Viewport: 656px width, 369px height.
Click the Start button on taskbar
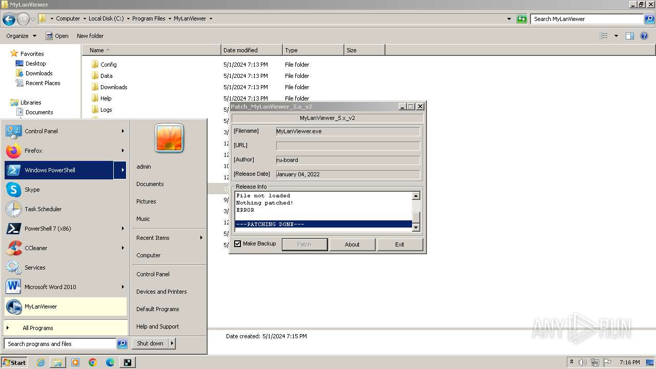(x=14, y=362)
